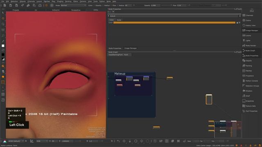Viewport: 262px width, 147px height.
Task: Select the Makeup group title in node graph
Action: click(x=120, y=73)
